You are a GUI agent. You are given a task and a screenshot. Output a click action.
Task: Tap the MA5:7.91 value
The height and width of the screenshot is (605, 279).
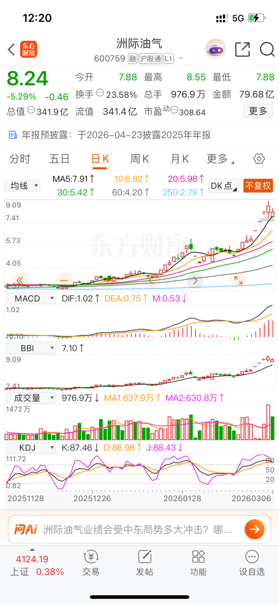[74, 179]
